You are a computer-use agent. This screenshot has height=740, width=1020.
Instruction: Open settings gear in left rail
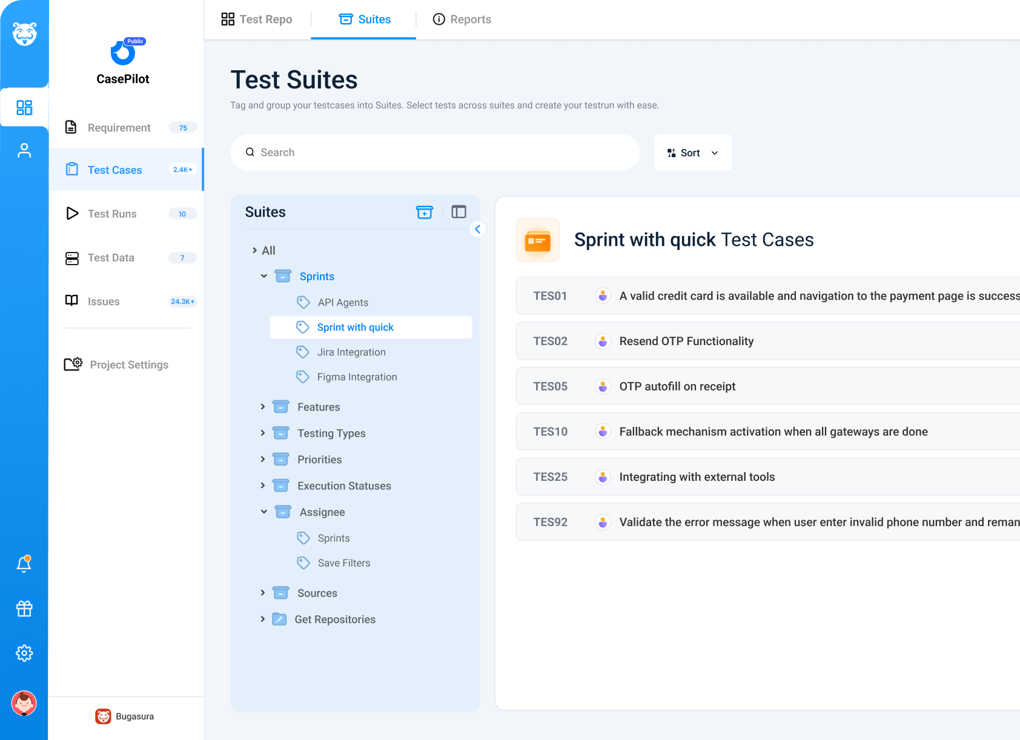pos(24,653)
